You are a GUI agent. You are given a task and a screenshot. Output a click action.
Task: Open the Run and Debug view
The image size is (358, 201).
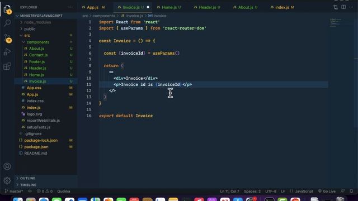click(x=7, y=52)
